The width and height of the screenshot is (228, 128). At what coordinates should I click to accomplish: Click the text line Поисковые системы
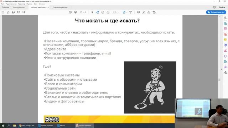(x=62, y=75)
